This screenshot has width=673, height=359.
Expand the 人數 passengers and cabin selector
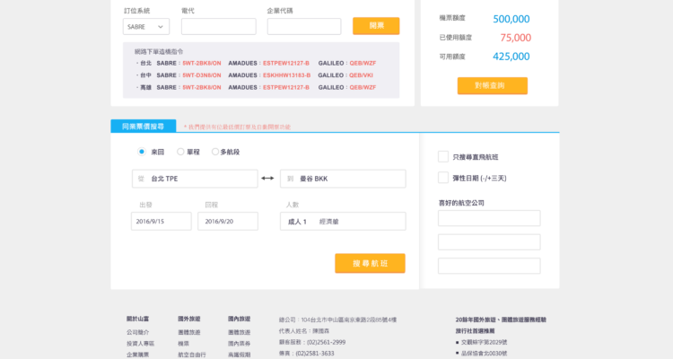[x=342, y=221]
